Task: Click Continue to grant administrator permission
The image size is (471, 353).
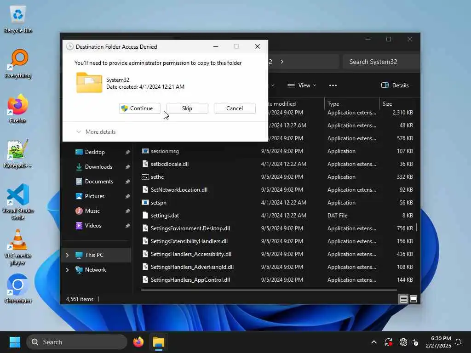Action: [x=140, y=108]
